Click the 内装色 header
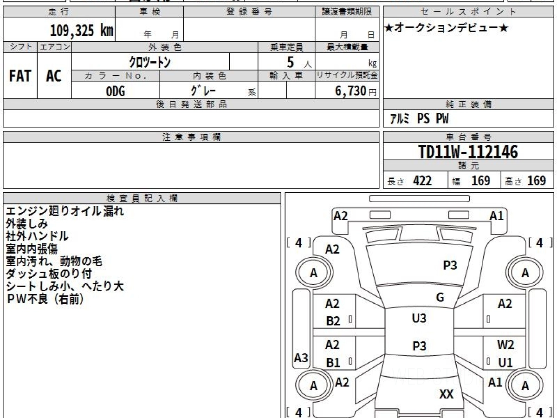 [x=209, y=76]
